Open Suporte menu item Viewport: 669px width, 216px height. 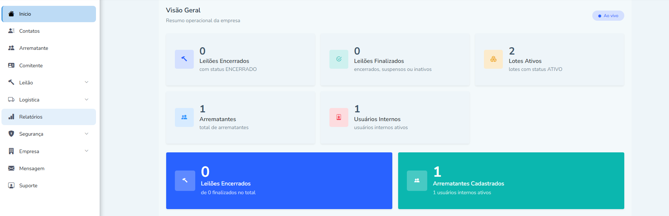pos(49,185)
